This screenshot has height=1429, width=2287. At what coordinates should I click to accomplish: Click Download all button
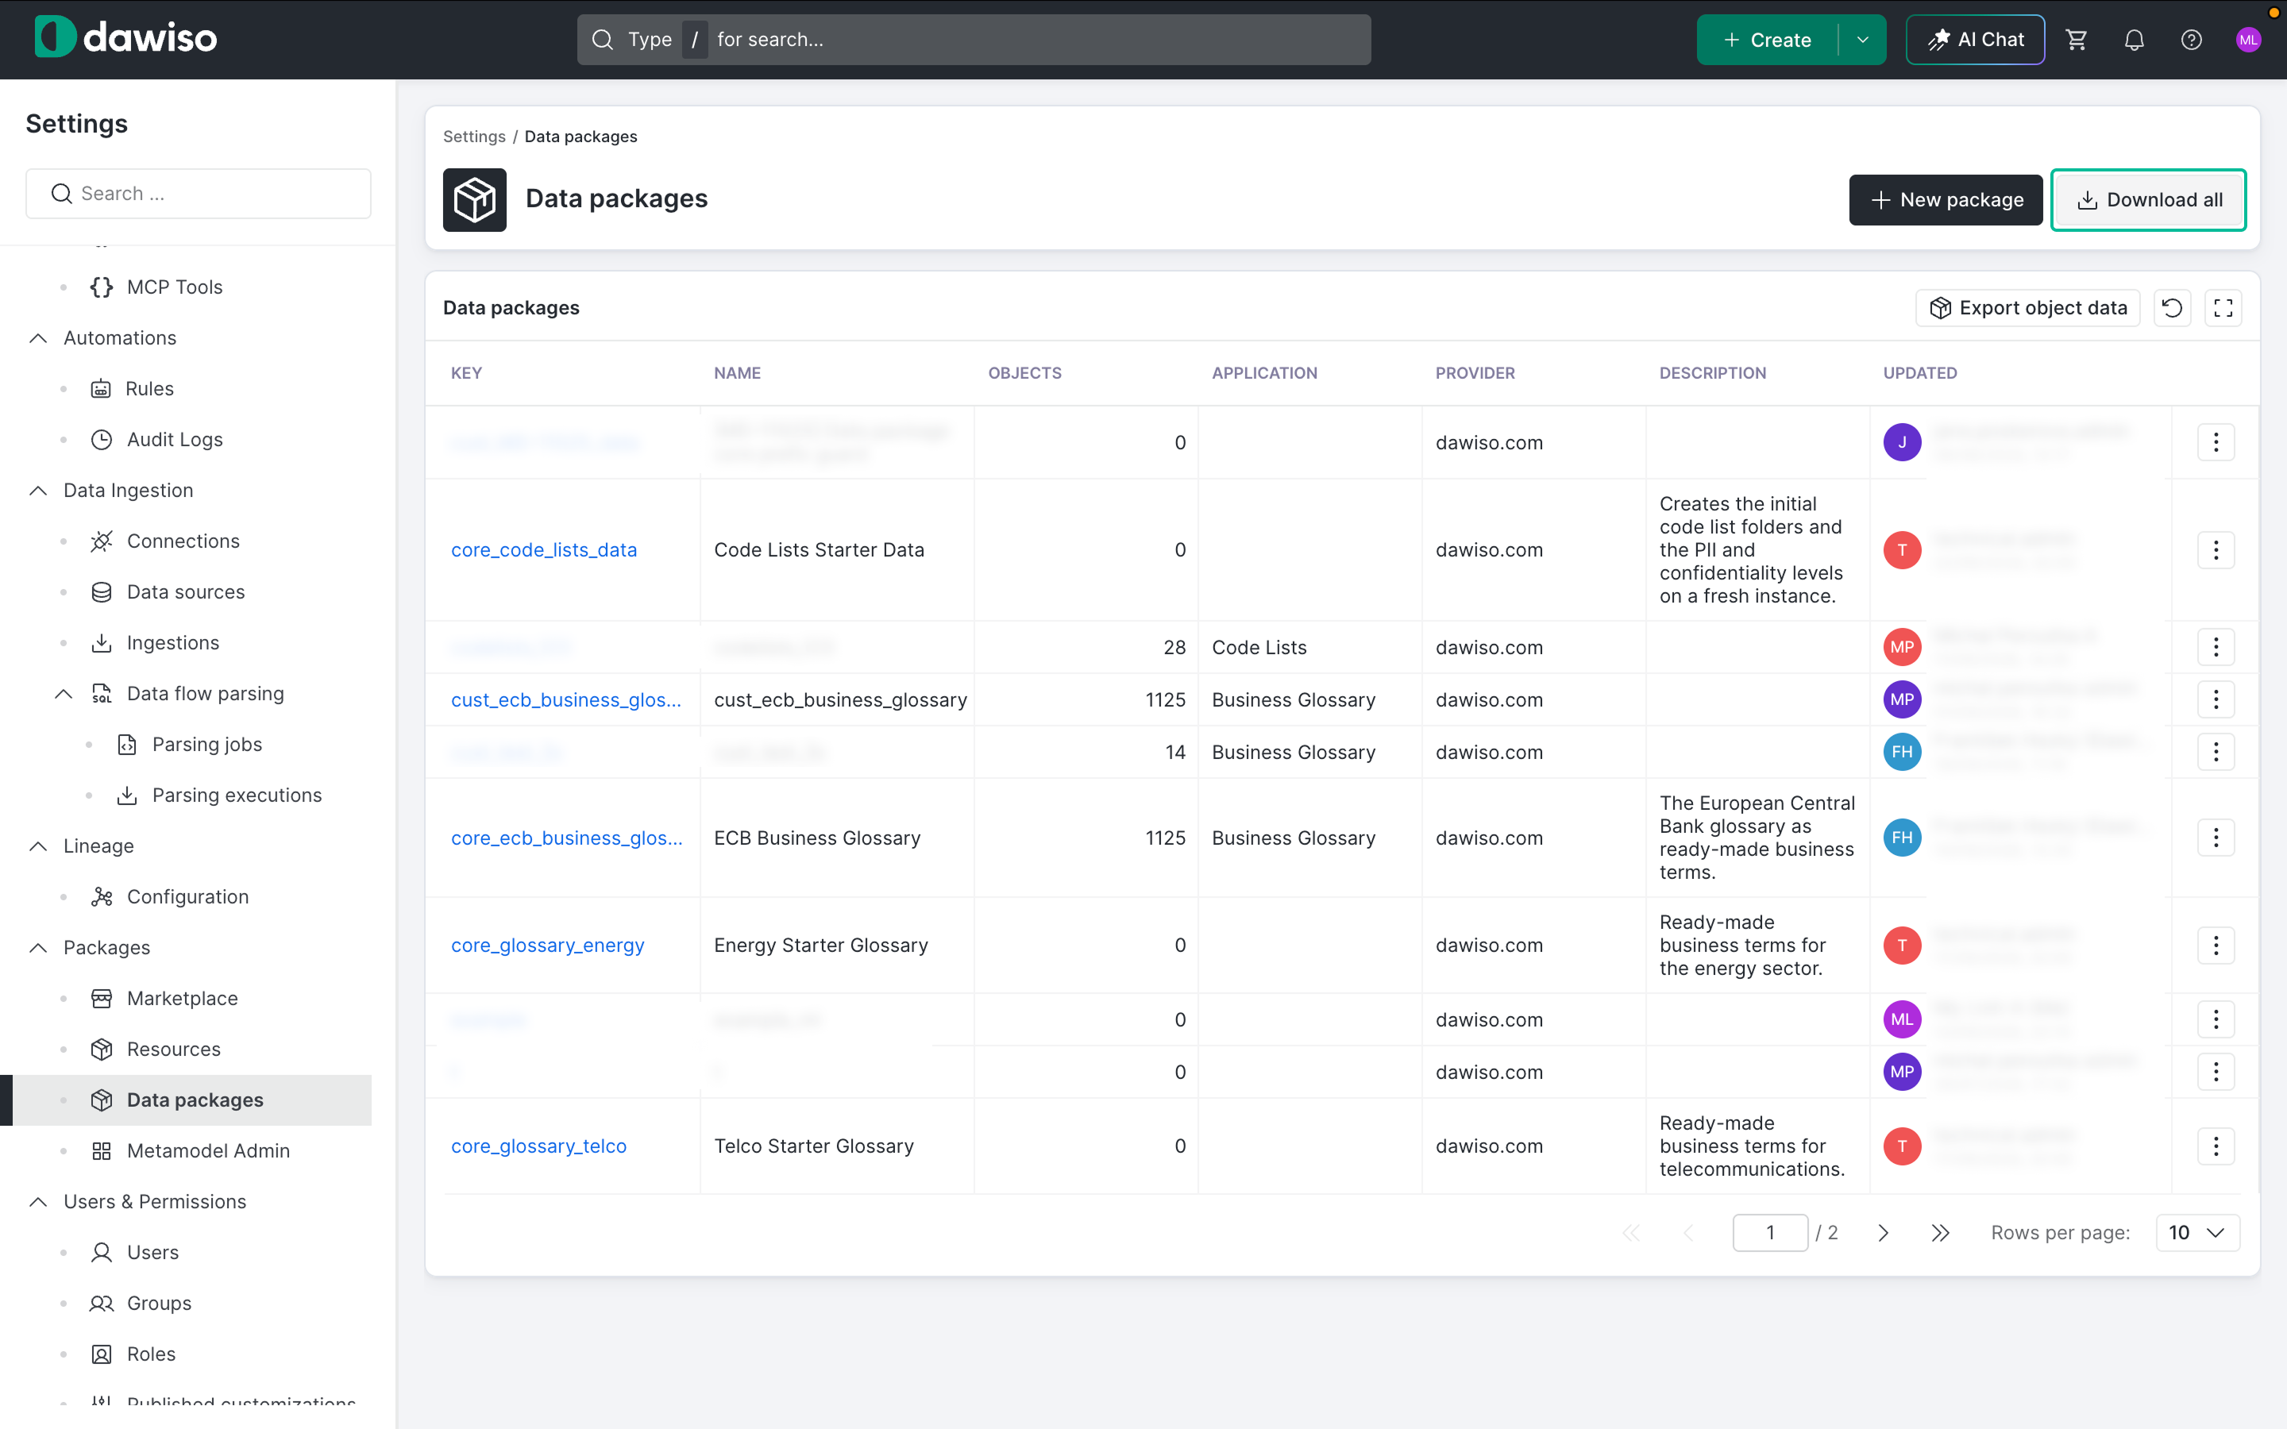(2148, 199)
